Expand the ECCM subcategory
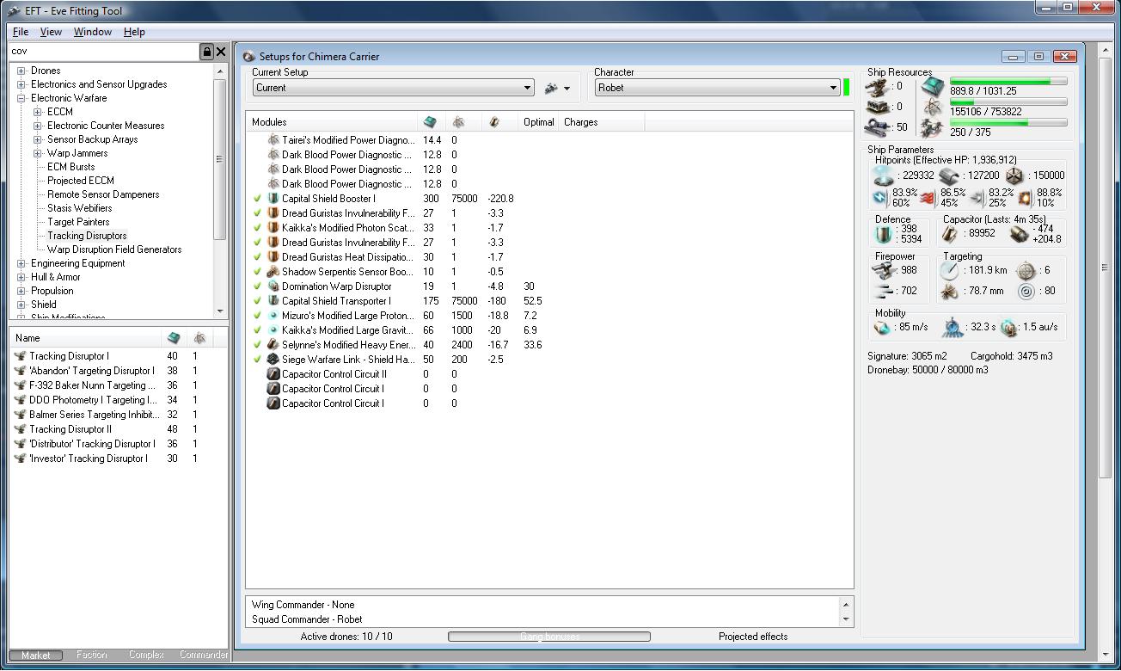Viewport: 1121px width, 671px height. pyautogui.click(x=38, y=112)
